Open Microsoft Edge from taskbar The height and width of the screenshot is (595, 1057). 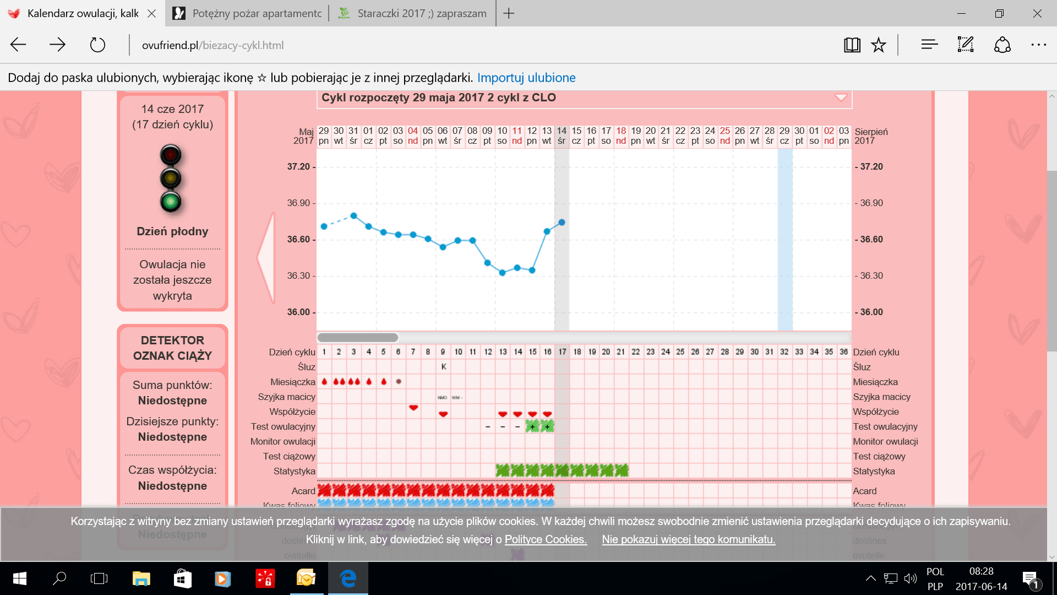coord(348,578)
